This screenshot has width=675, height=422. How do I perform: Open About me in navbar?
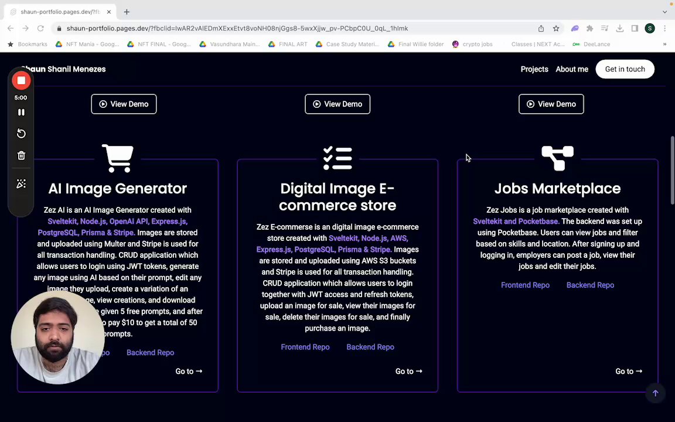[572, 69]
